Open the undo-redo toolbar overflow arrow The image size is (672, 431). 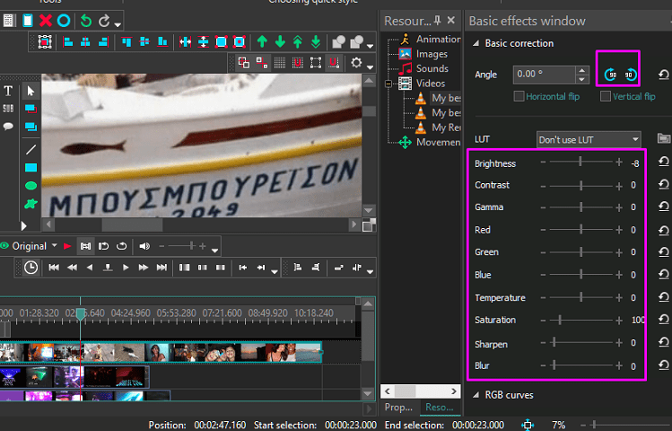point(118,25)
